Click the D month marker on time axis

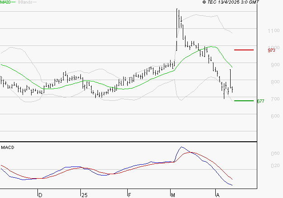tap(41, 195)
